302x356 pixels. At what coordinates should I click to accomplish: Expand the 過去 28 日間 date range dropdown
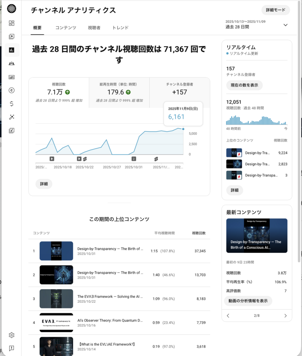point(285,25)
